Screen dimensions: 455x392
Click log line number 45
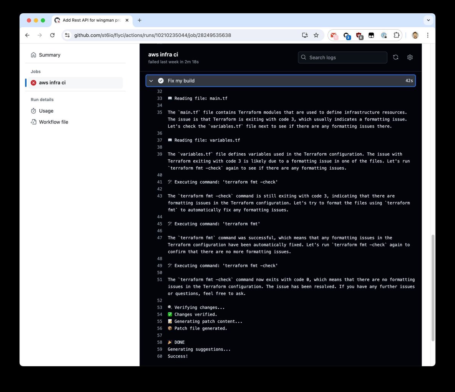pos(159,224)
